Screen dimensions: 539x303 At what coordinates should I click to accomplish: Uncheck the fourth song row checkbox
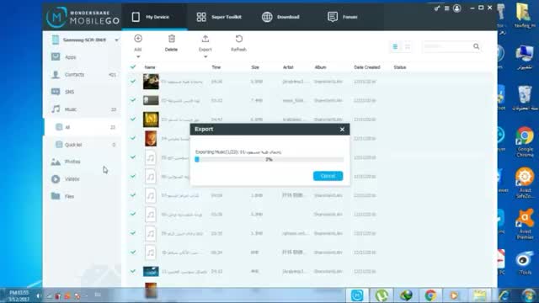pyautogui.click(x=133, y=138)
